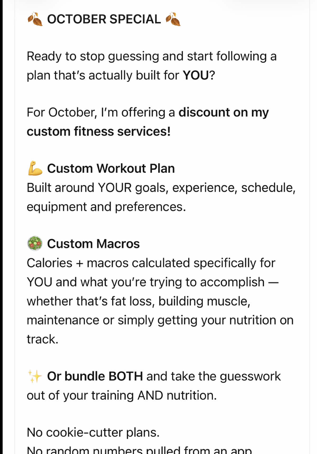
Task: Tap the 'No cookie-cutter plans.' line
Action: click(93, 432)
